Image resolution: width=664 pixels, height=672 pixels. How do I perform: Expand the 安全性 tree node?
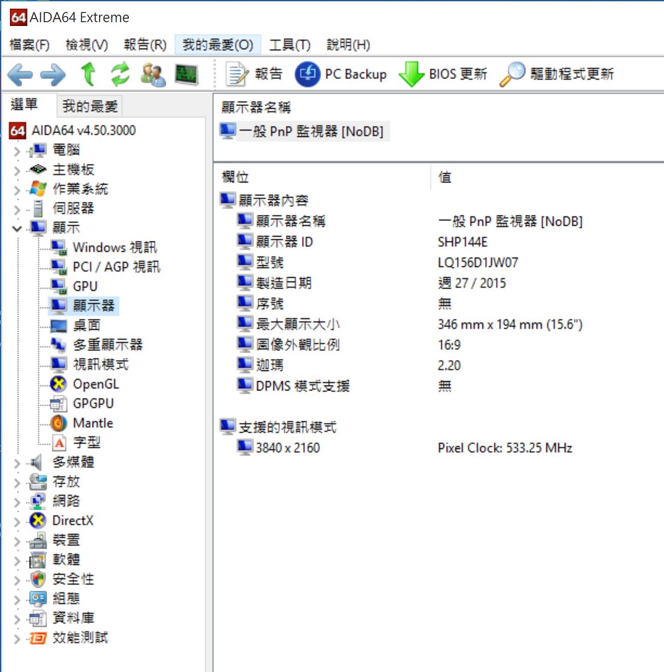click(x=17, y=580)
